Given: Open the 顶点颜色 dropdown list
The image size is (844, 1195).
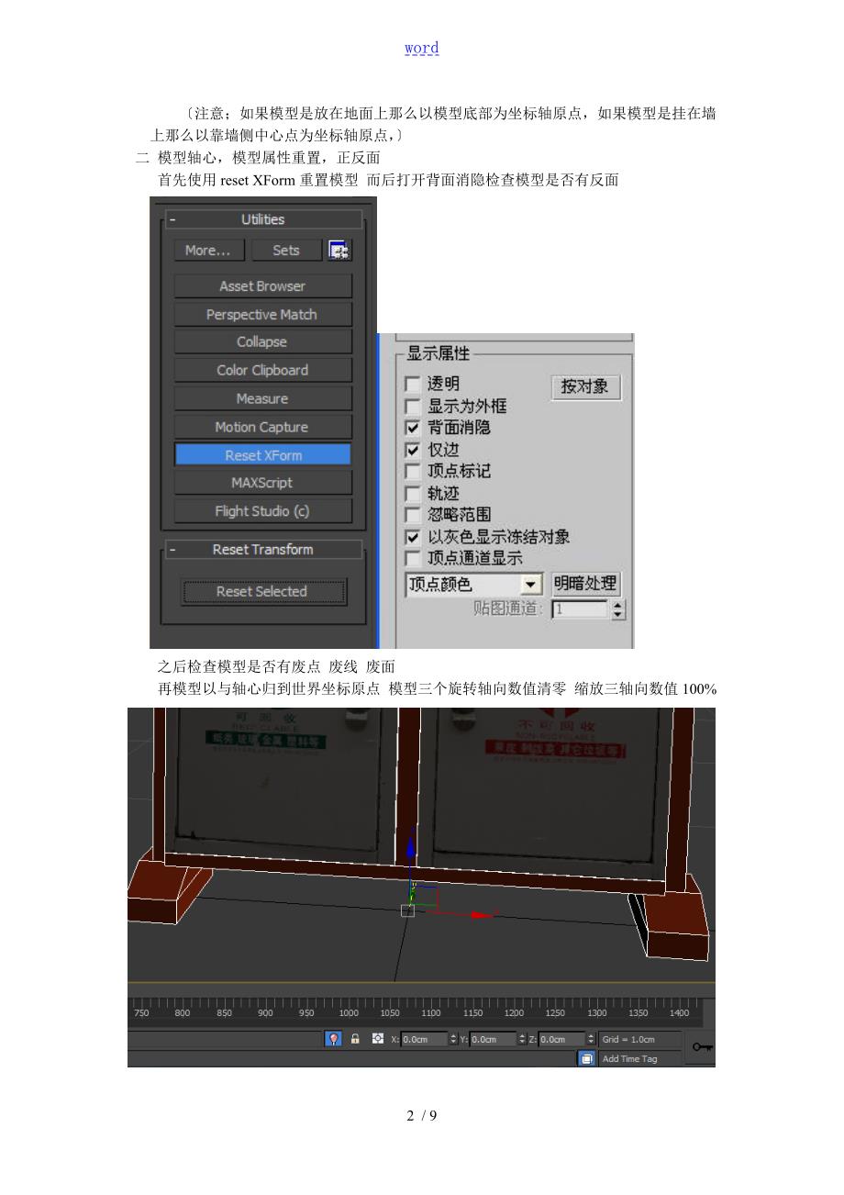Looking at the screenshot, I should pyautogui.click(x=473, y=585).
